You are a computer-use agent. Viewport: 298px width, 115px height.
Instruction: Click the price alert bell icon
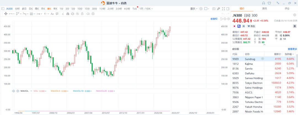[x=295, y=26]
